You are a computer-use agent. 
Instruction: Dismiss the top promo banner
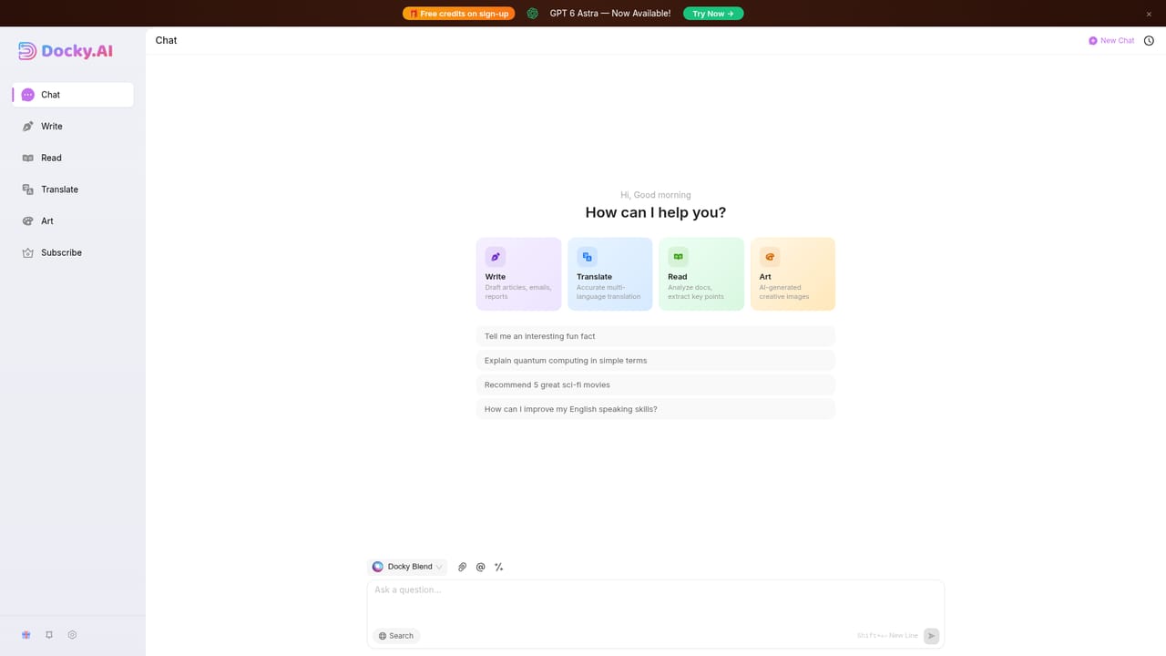(x=1149, y=14)
